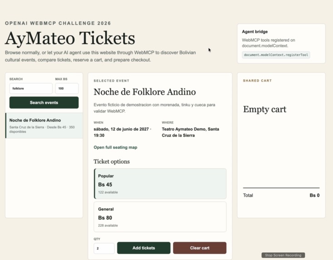
Task: Clear cart with the brown button
Action: click(x=199, y=248)
